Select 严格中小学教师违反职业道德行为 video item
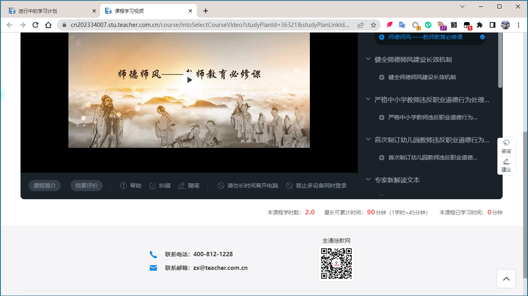Screen dimensions: 528x296 point(433,117)
